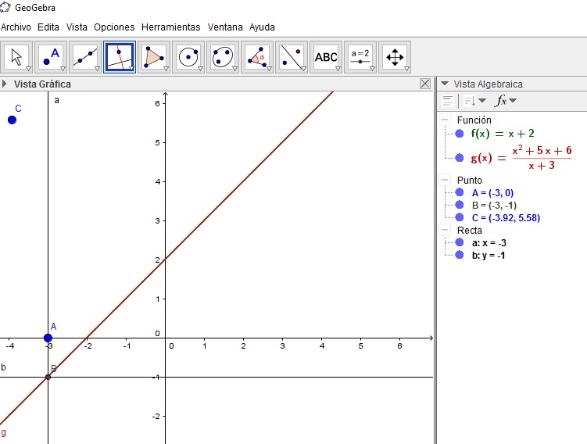Expand the Vista Gráfica style bar triangle
This screenshot has width=587, height=444.
(x=4, y=84)
